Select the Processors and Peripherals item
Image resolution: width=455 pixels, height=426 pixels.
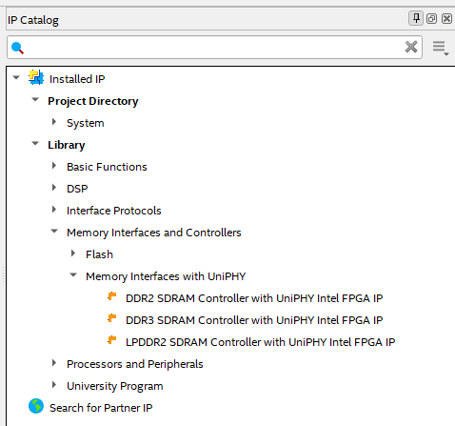point(135,364)
